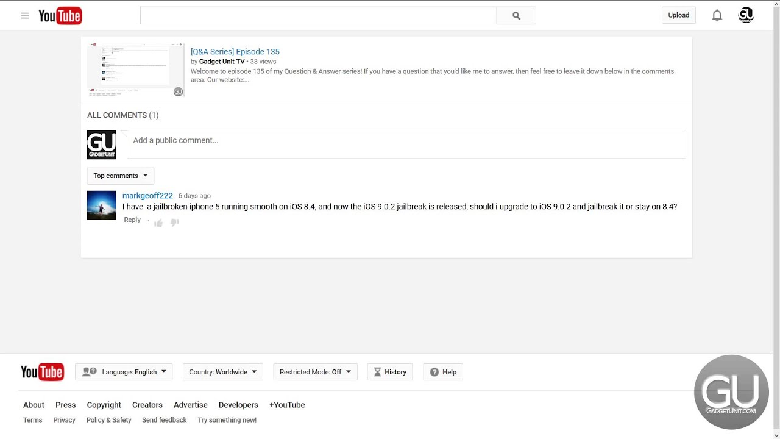The width and height of the screenshot is (780, 439).
Task: Click the footer YouTube logo
Action: coord(42,372)
